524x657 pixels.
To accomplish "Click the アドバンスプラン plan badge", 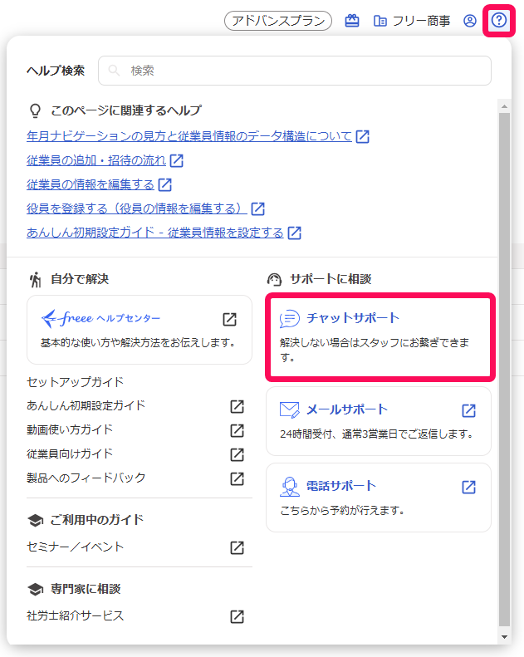I will click(x=278, y=21).
